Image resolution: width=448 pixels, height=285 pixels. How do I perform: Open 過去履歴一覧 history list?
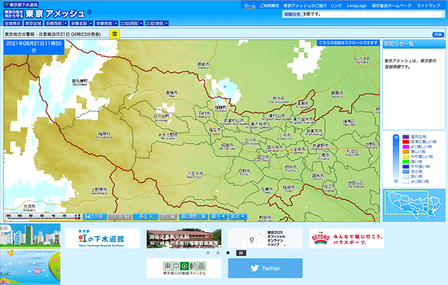pos(193,216)
